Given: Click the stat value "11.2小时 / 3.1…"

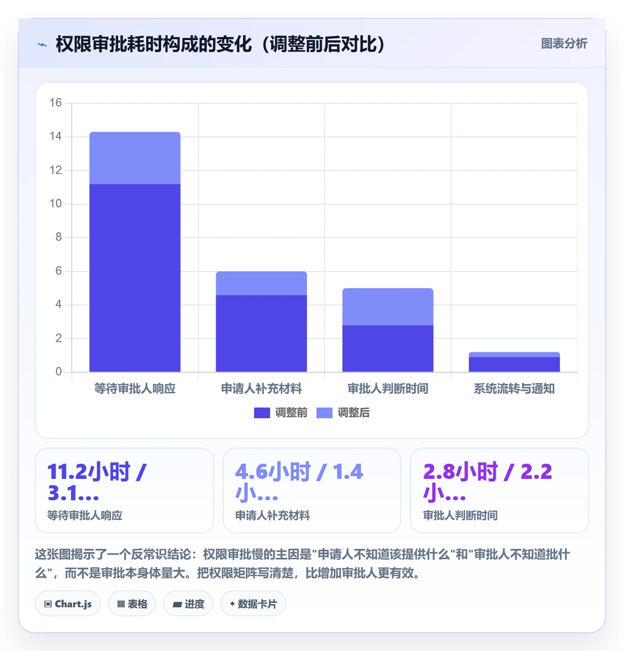Looking at the screenshot, I should (97, 482).
